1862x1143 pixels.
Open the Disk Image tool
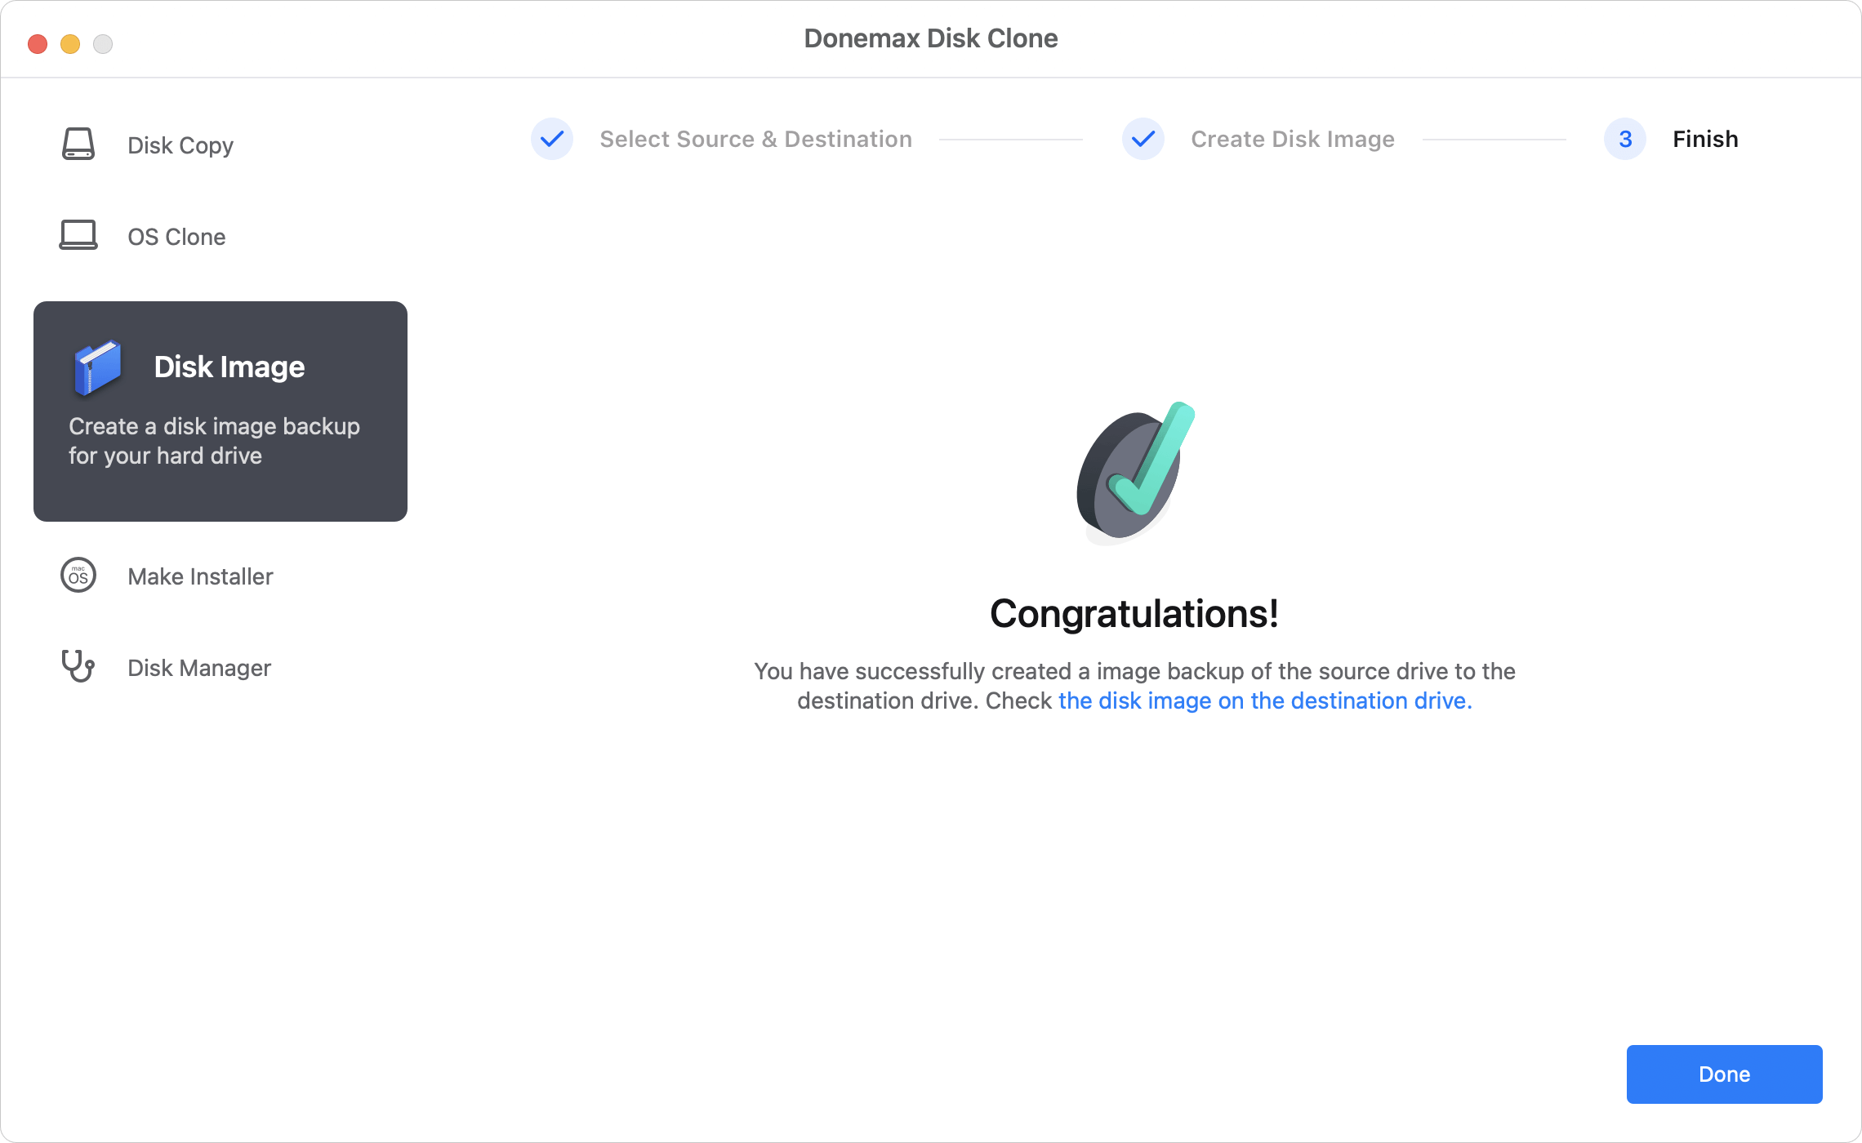pyautogui.click(x=220, y=411)
